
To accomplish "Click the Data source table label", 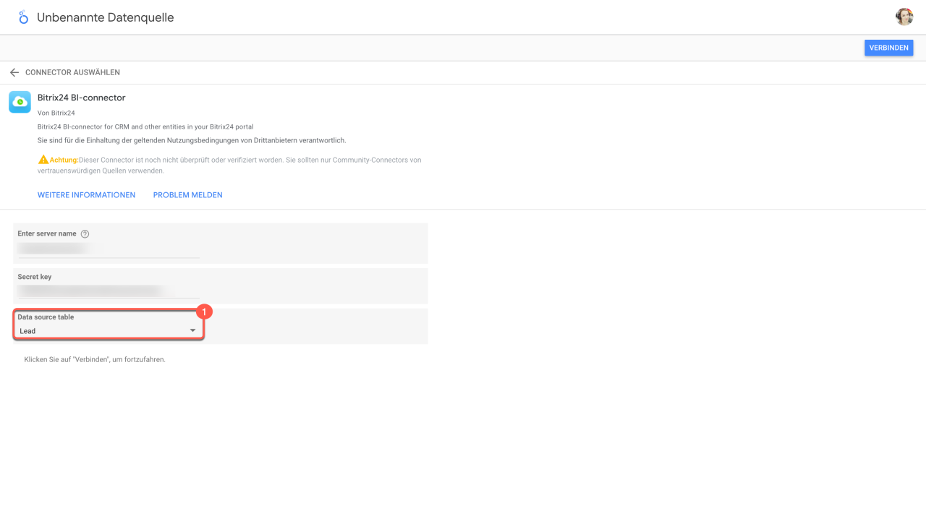I will [46, 317].
